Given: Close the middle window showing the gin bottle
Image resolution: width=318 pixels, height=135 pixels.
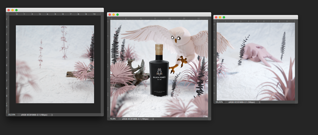Looking at the screenshot, I should click(110, 15).
